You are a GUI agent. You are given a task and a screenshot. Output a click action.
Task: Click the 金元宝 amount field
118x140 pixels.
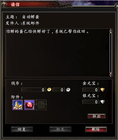coord(91,90)
